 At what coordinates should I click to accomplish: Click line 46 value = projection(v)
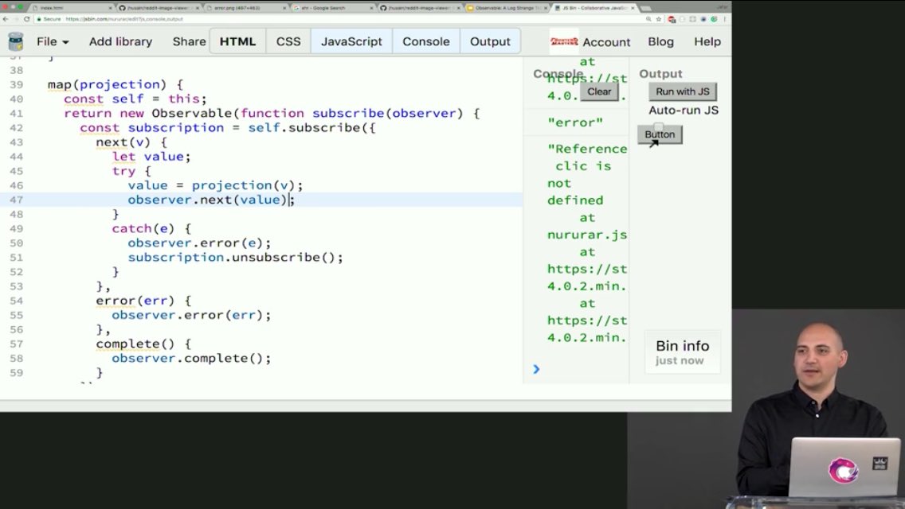(215, 185)
